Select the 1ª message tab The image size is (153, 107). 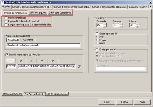pyautogui.click(x=10, y=61)
